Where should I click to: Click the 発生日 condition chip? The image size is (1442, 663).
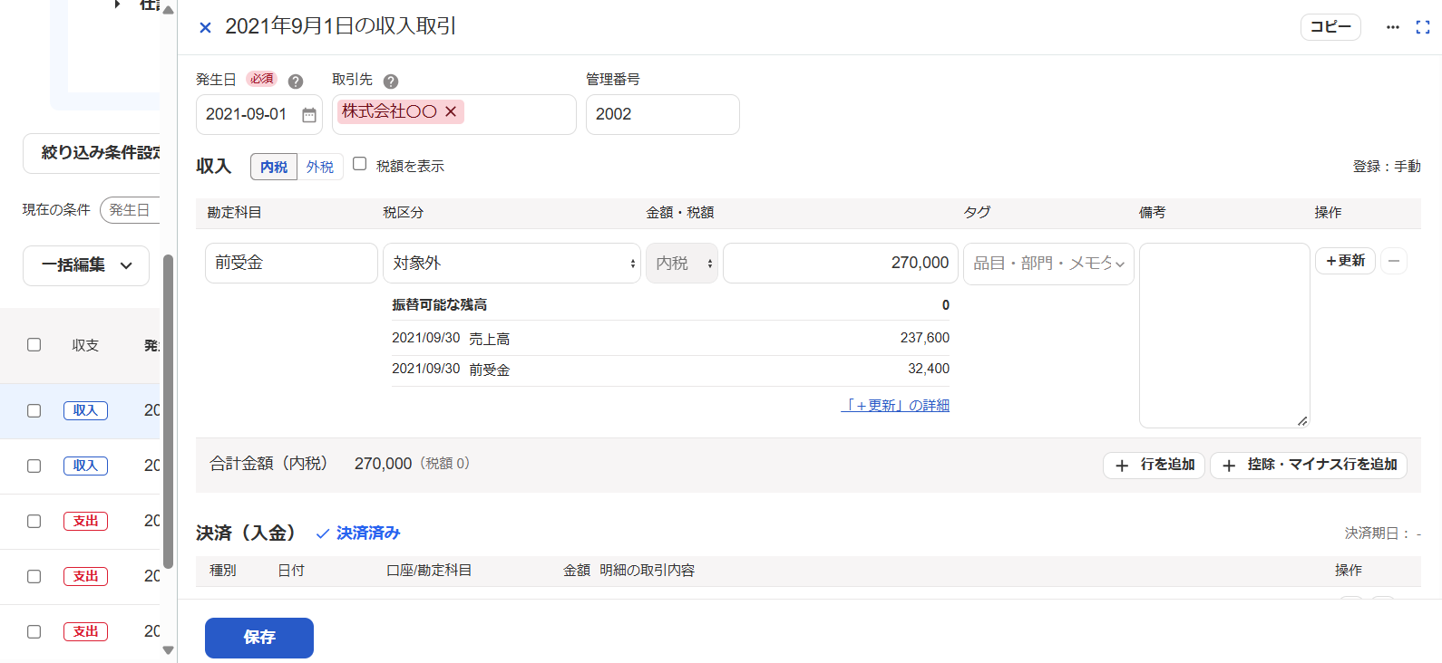(x=130, y=210)
